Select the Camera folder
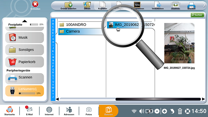This screenshot has width=208, height=117. pos(81,31)
